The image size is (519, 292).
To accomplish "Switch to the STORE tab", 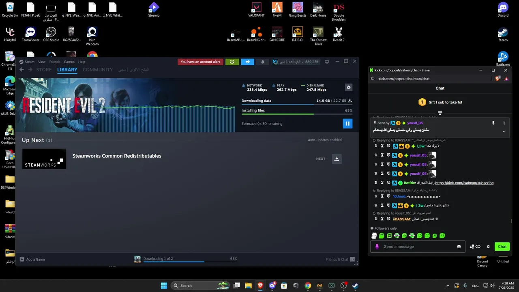I will [44, 70].
